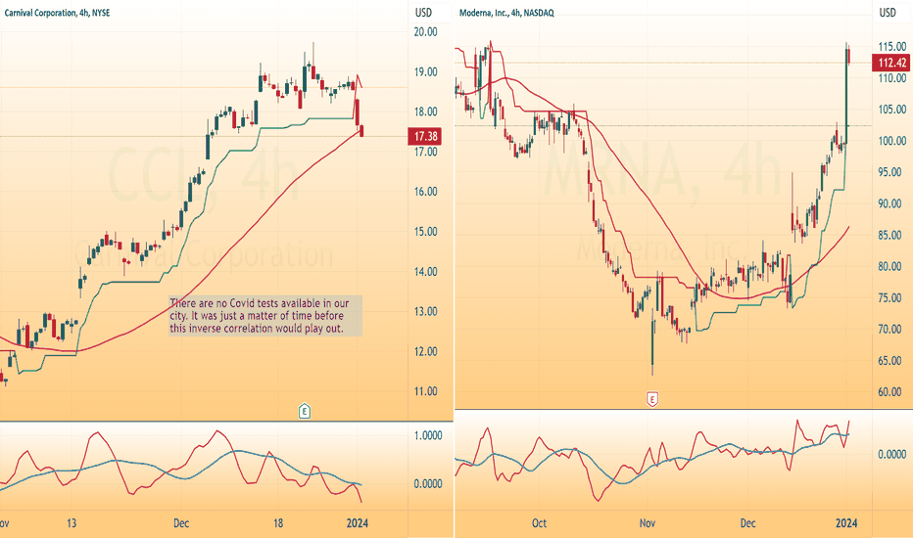Viewport: 913px width, 538px height.
Task: Click the 20.00 price axis label
Action: (x=425, y=32)
